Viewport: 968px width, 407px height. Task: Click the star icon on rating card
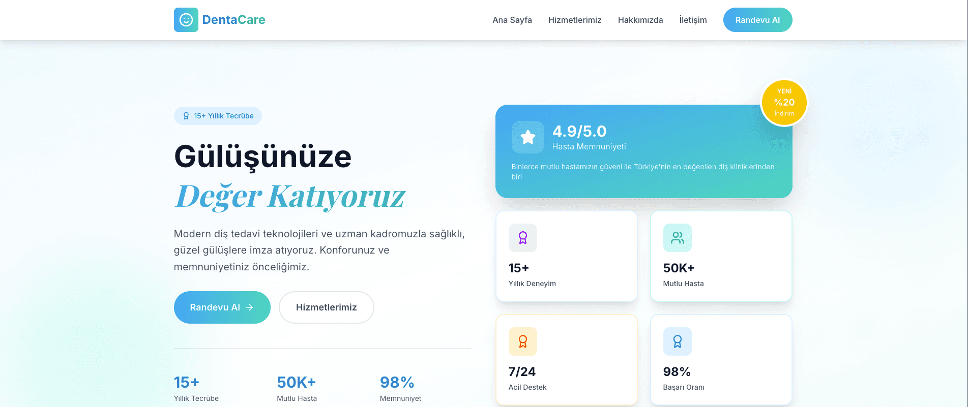pyautogui.click(x=528, y=137)
